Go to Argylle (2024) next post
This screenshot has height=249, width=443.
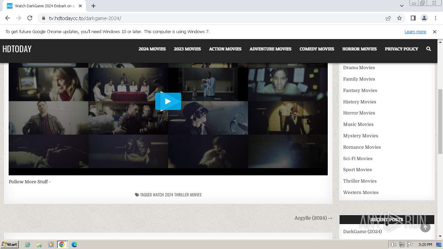313,218
